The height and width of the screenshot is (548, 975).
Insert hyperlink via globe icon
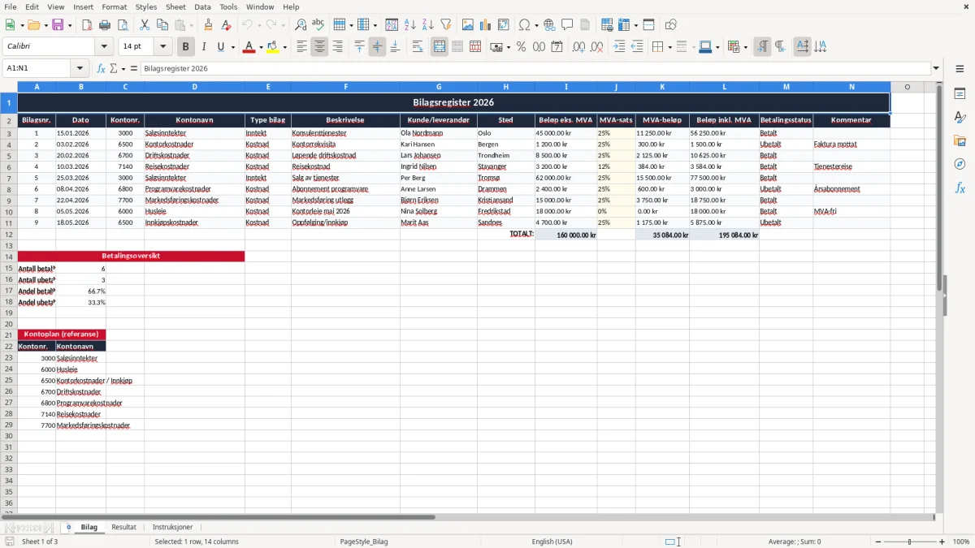[x=549, y=25]
